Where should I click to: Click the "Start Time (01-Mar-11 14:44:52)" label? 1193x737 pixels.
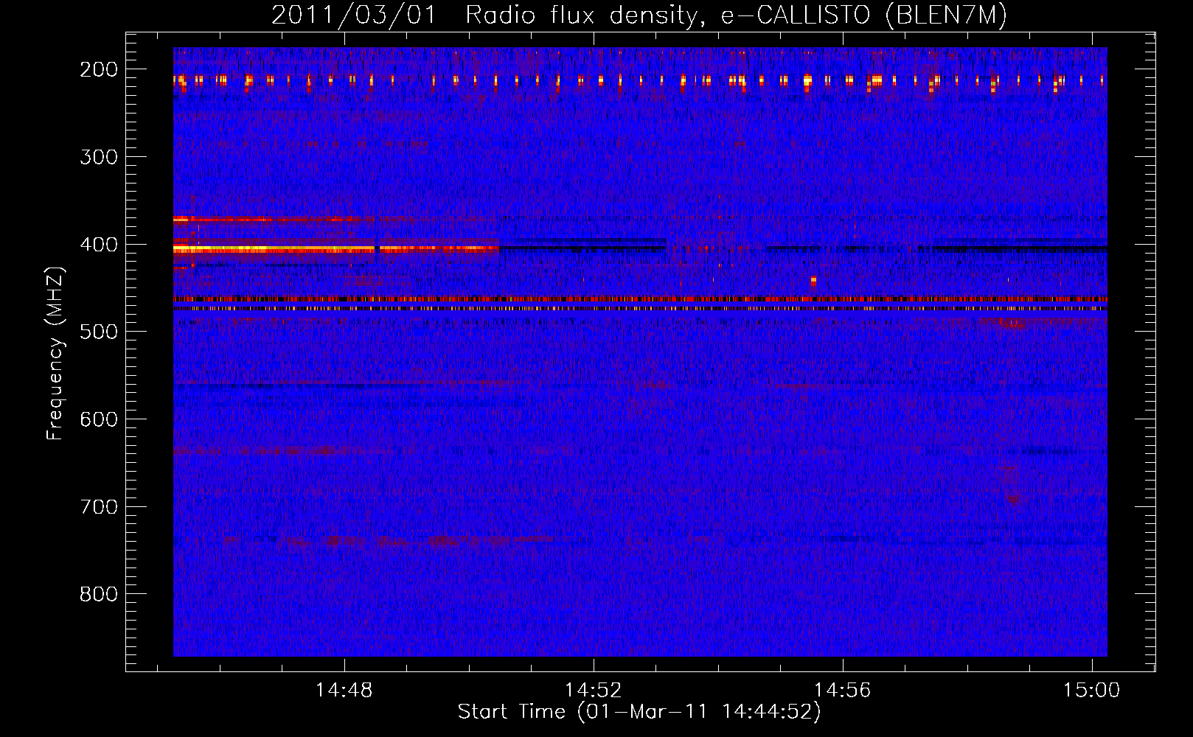coord(639,712)
